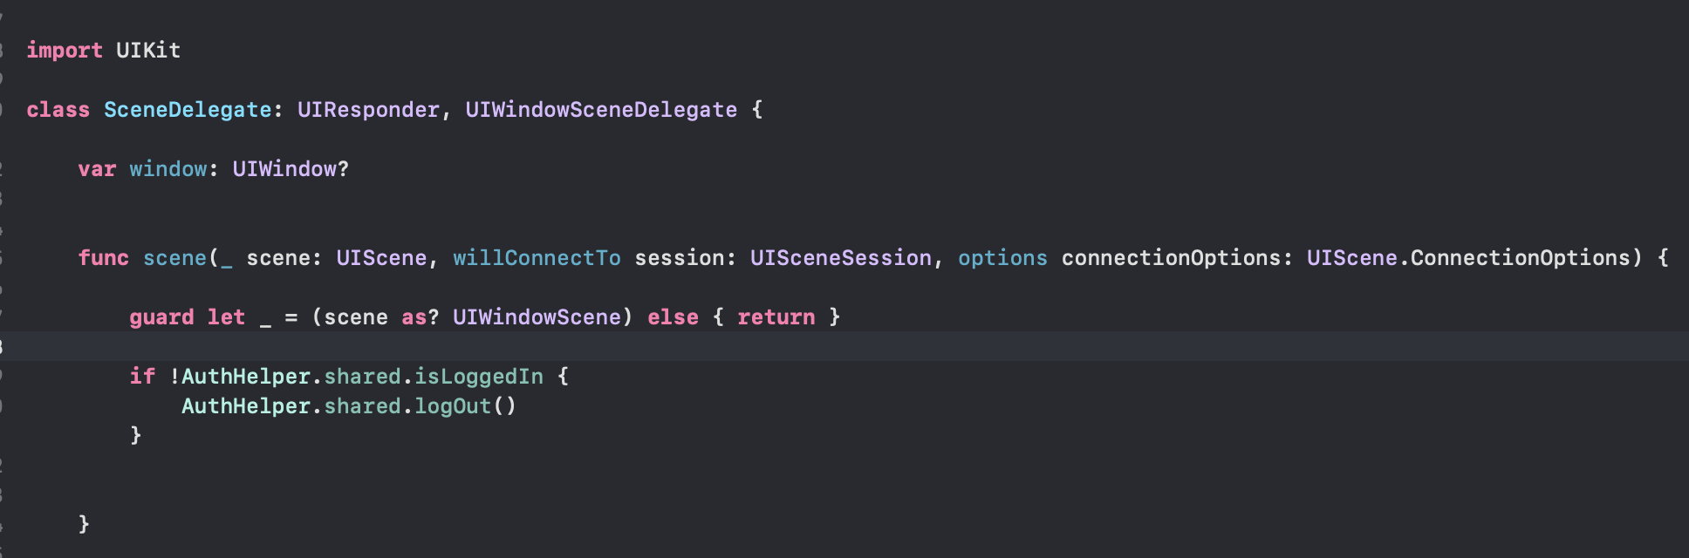Viewport: 1689px width, 558px height.
Task: Click the "if" keyword
Action: click(142, 377)
